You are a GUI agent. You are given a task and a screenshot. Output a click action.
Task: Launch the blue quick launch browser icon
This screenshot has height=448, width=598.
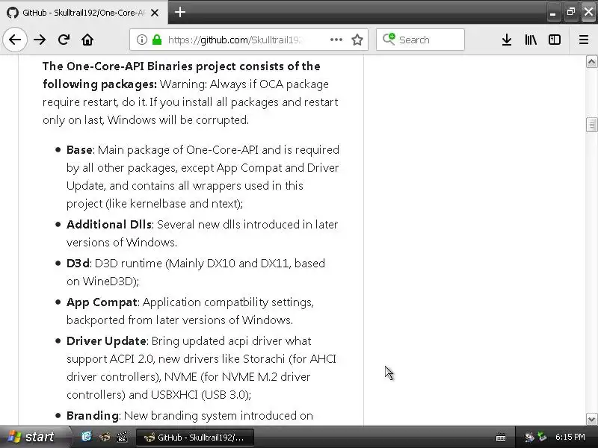(87, 437)
